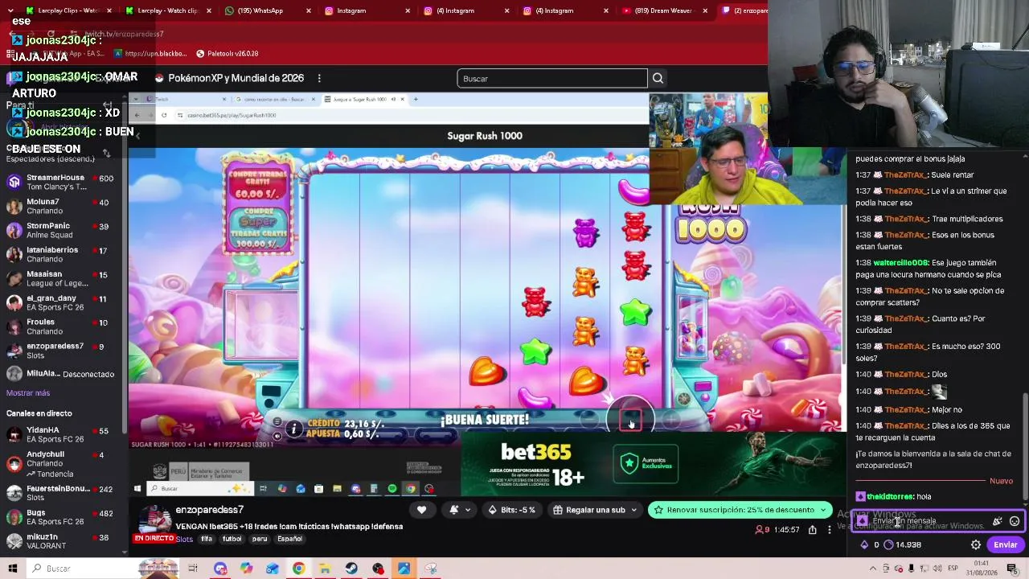Click Regalar una sub button

tap(589, 510)
